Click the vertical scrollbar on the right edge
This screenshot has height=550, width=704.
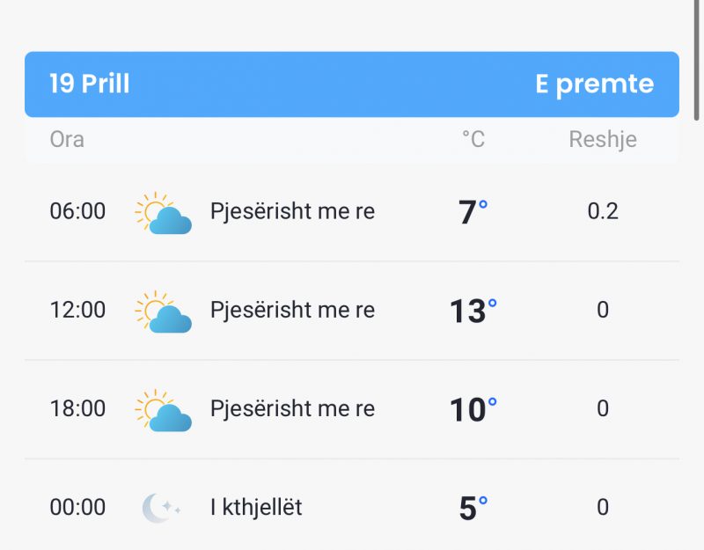point(696,60)
